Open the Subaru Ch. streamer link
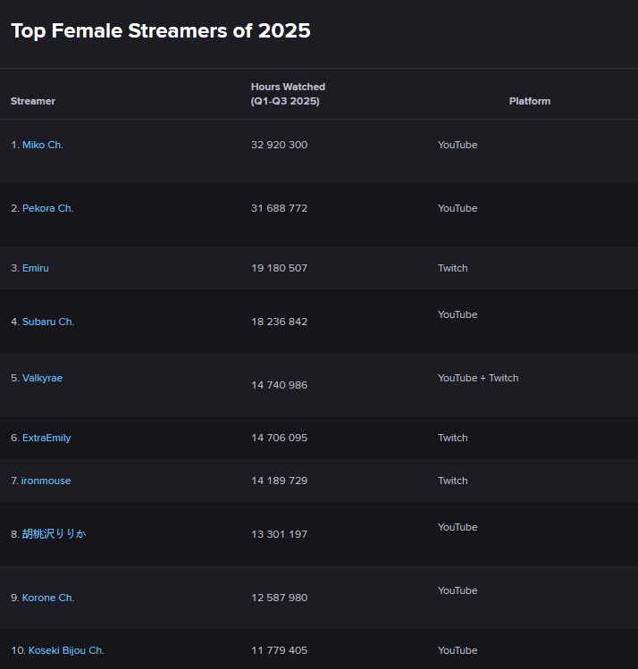Image resolution: width=638 pixels, height=669 pixels. click(48, 322)
